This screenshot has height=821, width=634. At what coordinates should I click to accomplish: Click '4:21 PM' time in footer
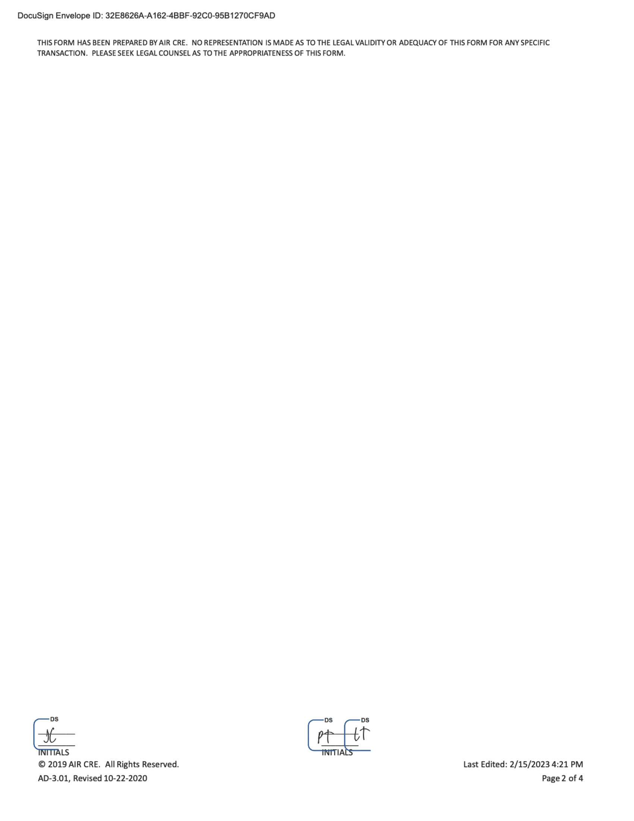click(x=568, y=764)
